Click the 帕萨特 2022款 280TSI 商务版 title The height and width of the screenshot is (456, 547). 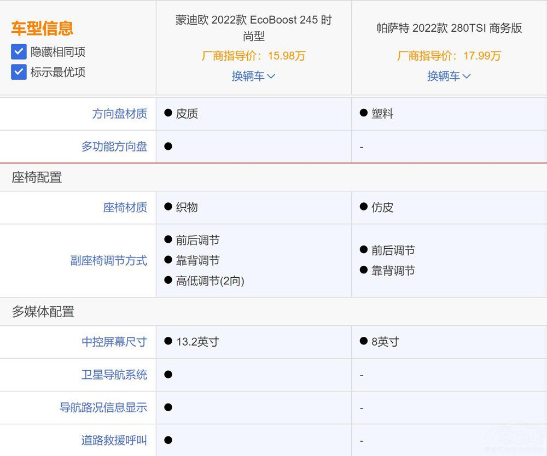[449, 28]
